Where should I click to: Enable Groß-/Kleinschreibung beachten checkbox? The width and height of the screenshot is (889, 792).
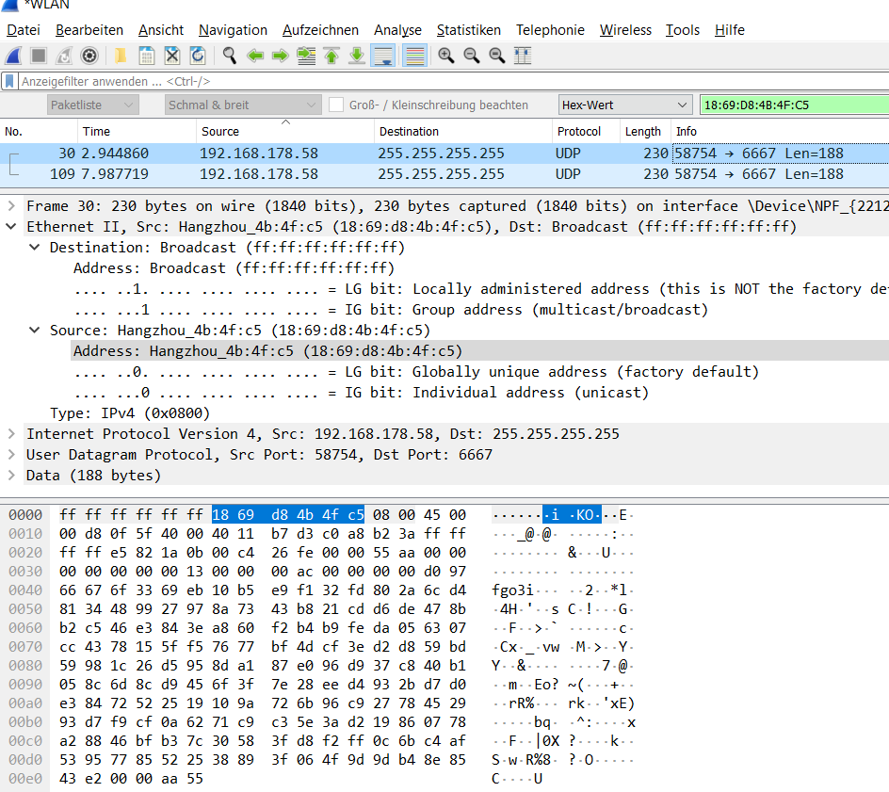point(336,105)
